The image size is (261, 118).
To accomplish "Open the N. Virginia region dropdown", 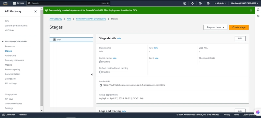I will (x=220, y=3).
